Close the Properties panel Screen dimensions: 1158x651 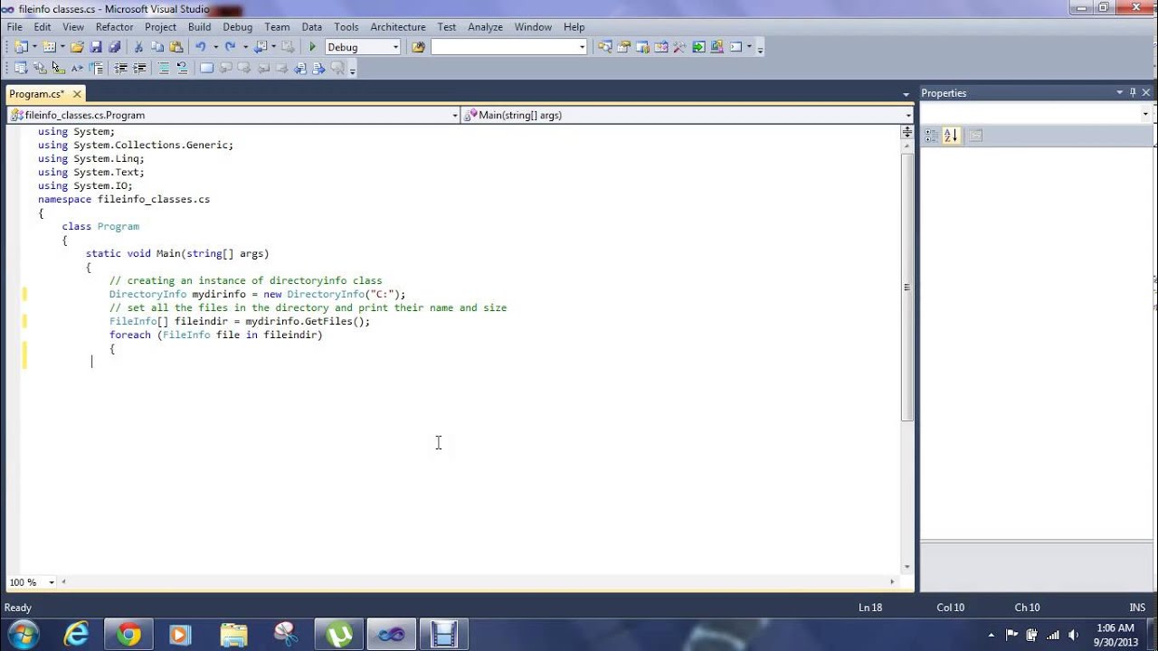tap(1147, 92)
